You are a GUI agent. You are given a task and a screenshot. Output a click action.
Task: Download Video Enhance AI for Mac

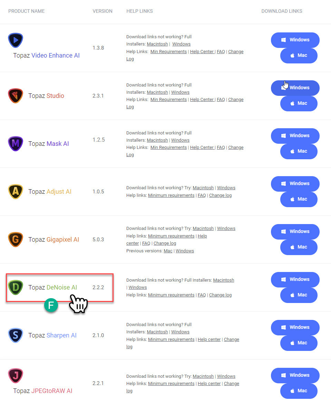point(299,55)
